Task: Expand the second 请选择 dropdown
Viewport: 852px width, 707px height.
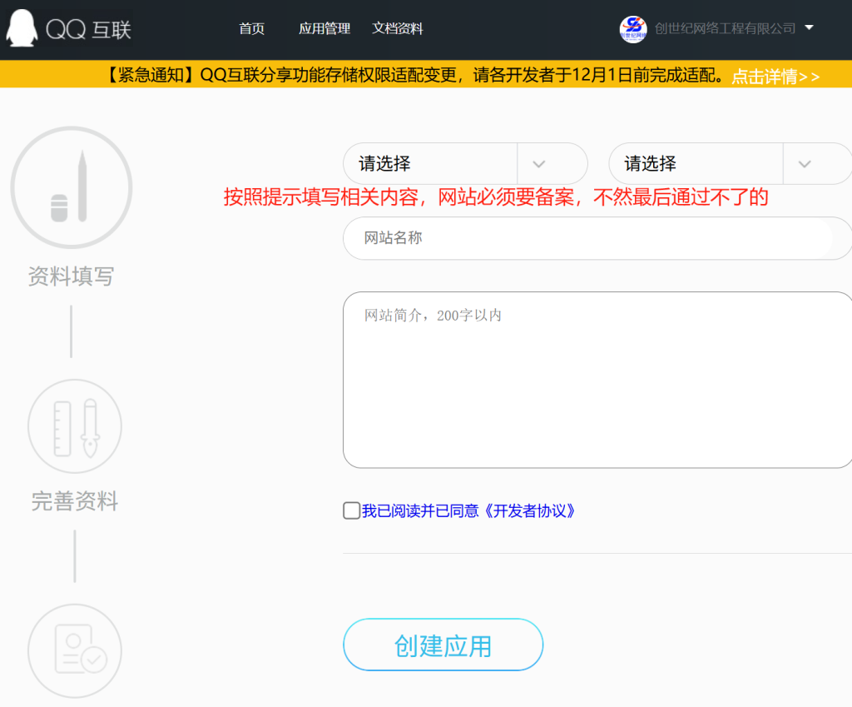Action: [x=731, y=164]
